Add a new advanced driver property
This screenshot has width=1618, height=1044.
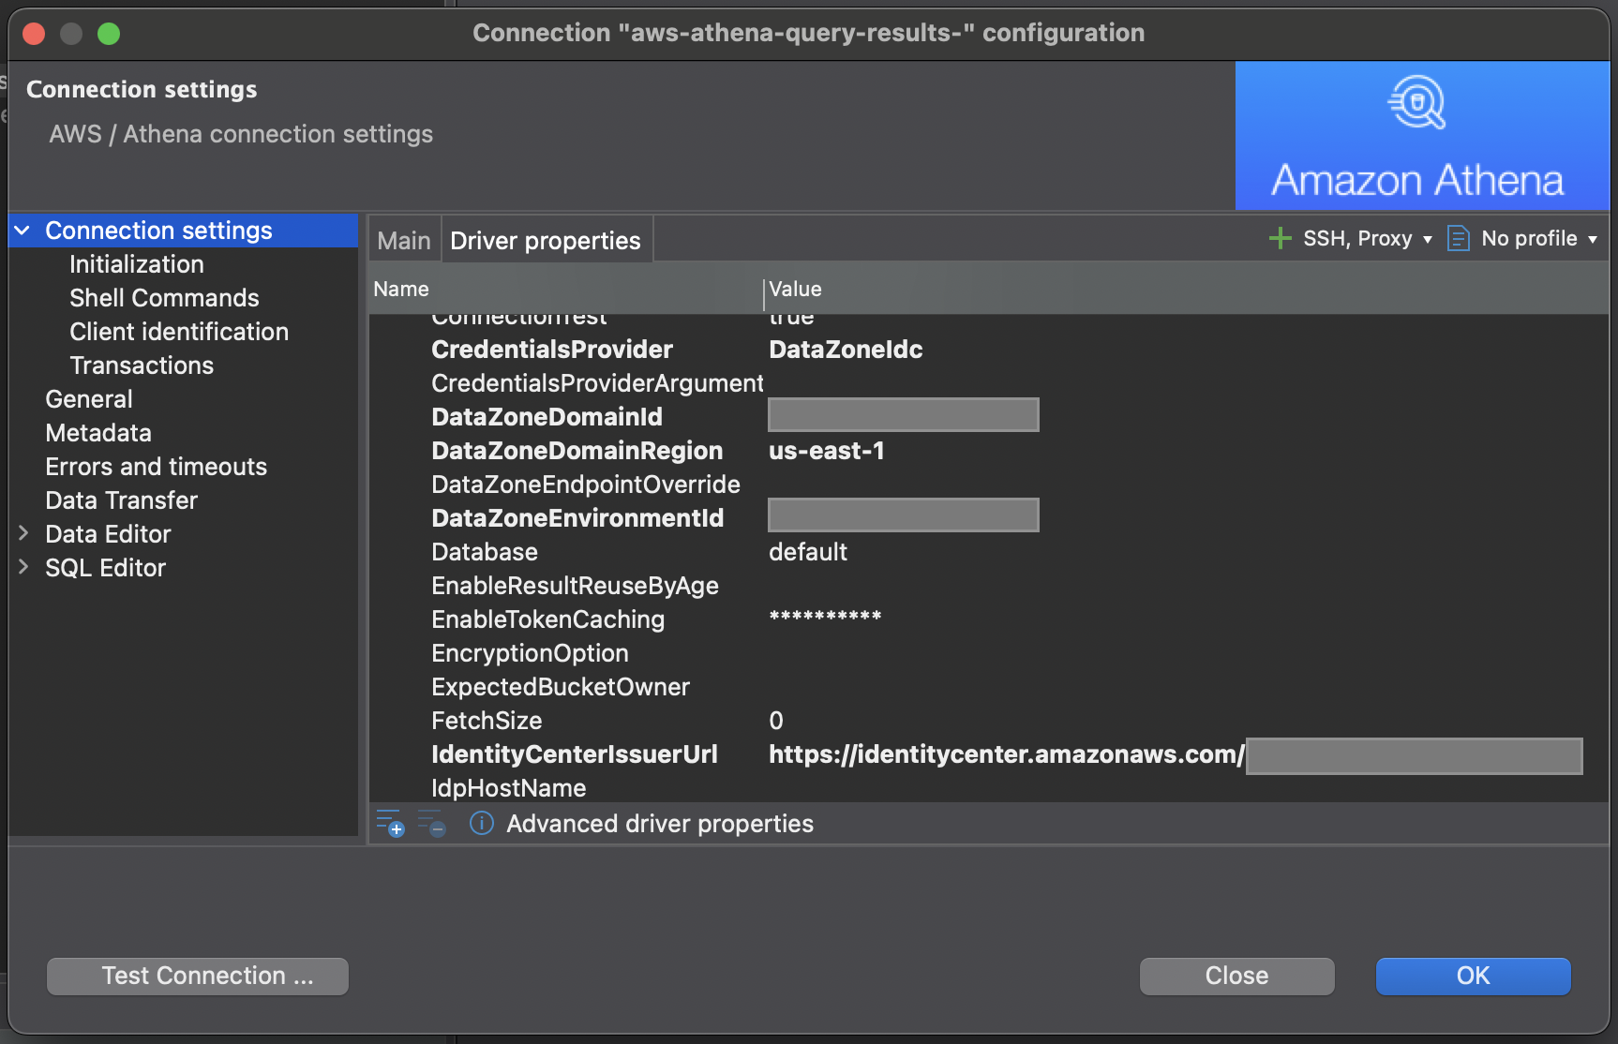coord(390,824)
